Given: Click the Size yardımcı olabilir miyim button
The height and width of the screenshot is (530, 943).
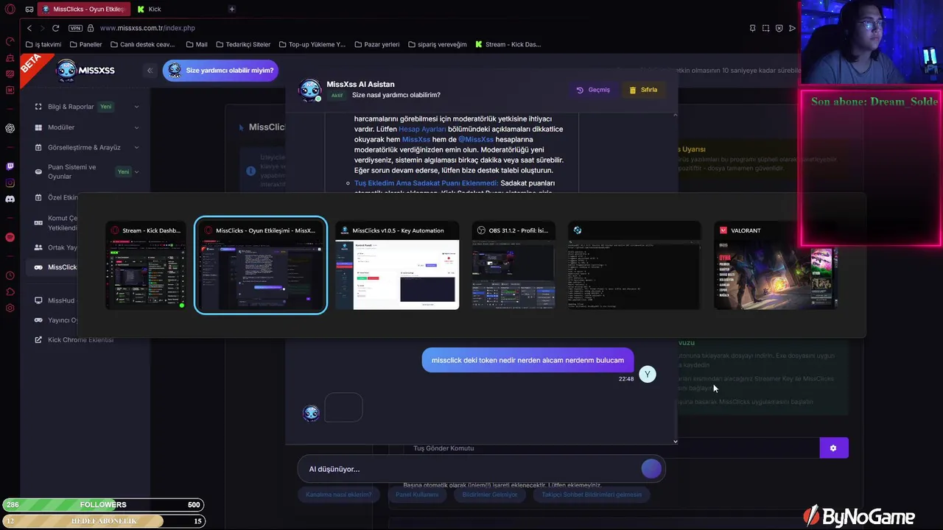Looking at the screenshot, I should pyautogui.click(x=220, y=71).
